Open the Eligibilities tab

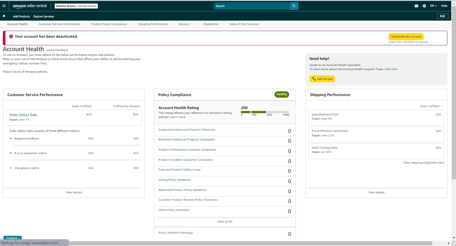[x=211, y=24]
